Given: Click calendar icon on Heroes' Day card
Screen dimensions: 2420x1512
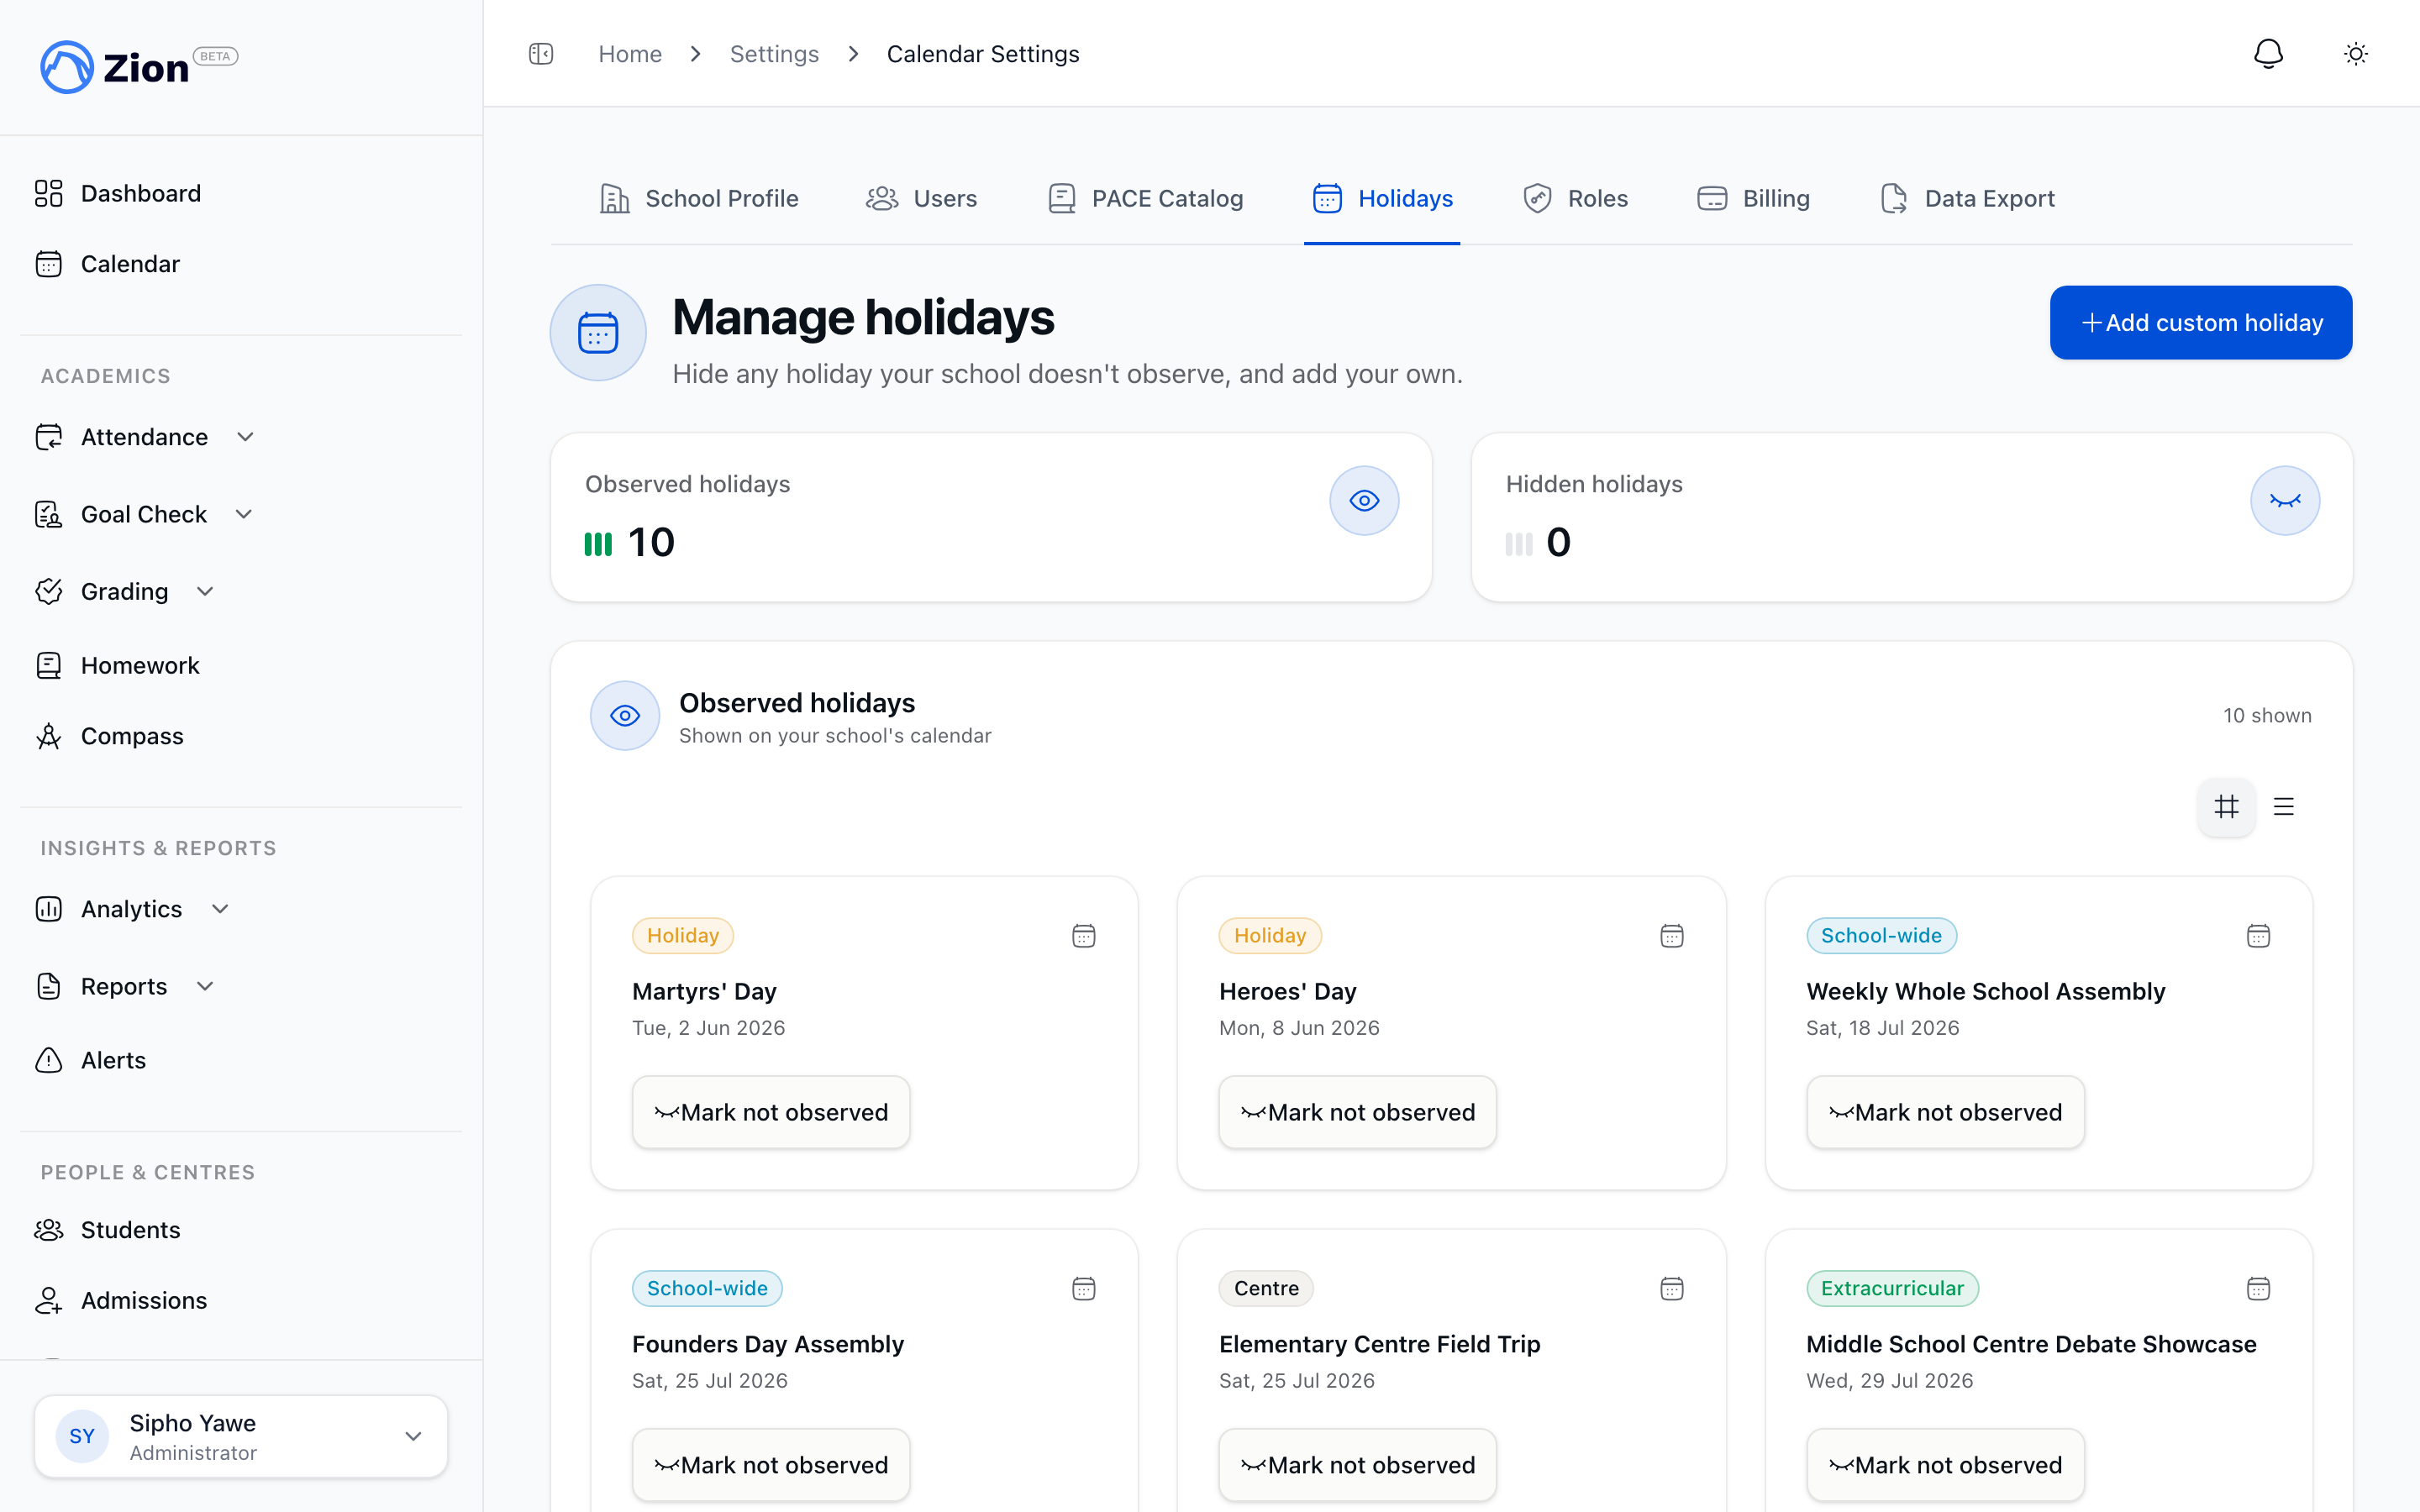Looking at the screenshot, I should pyautogui.click(x=1671, y=936).
